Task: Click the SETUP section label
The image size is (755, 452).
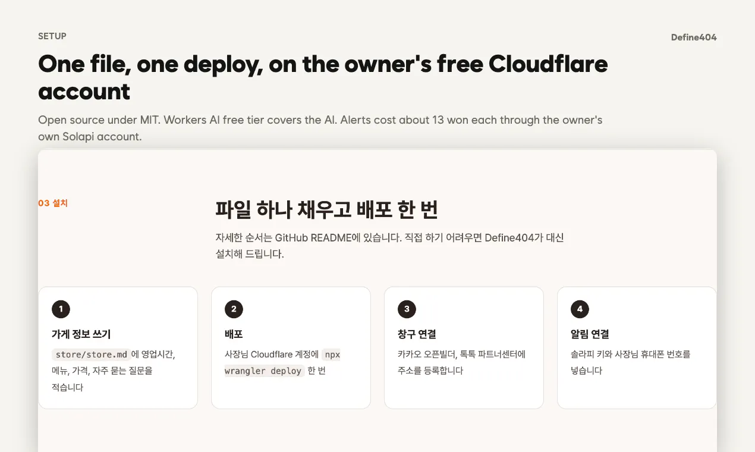Action: click(52, 36)
